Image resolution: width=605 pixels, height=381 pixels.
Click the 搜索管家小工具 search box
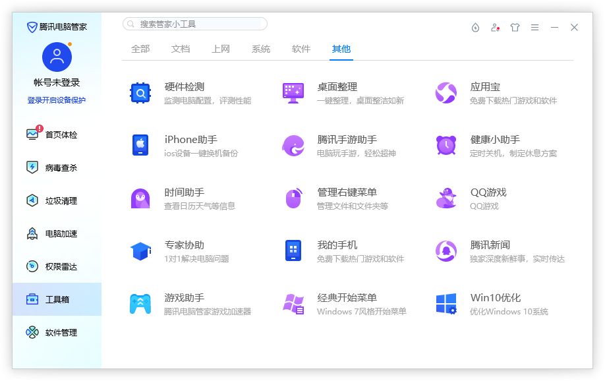(x=194, y=23)
